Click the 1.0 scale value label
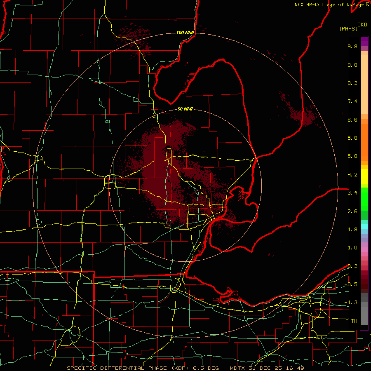This screenshot has width=371, height=371. tap(352, 248)
